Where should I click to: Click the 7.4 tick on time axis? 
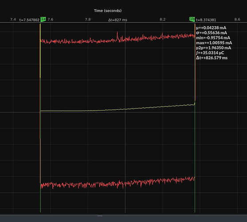[x=13, y=20]
